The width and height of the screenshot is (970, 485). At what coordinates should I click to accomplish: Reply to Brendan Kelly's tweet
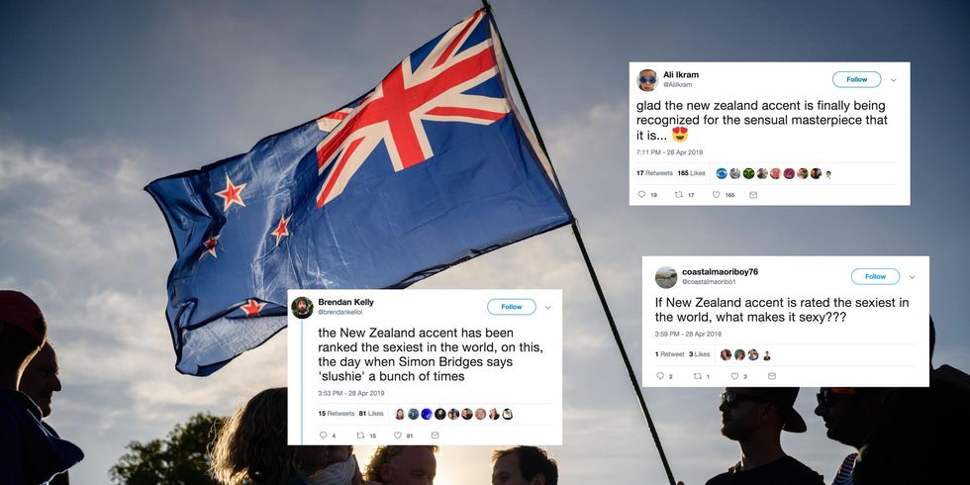[x=323, y=436]
